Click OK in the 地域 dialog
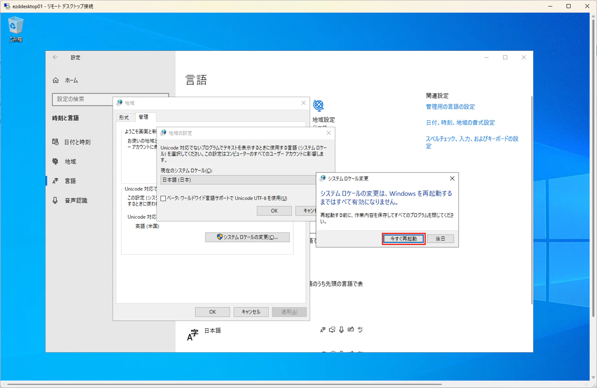 click(212, 312)
